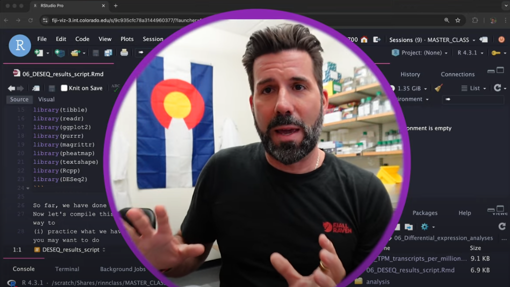Screen dimensions: 510x287
Task: Quit the session with power icon
Action: click(501, 39)
